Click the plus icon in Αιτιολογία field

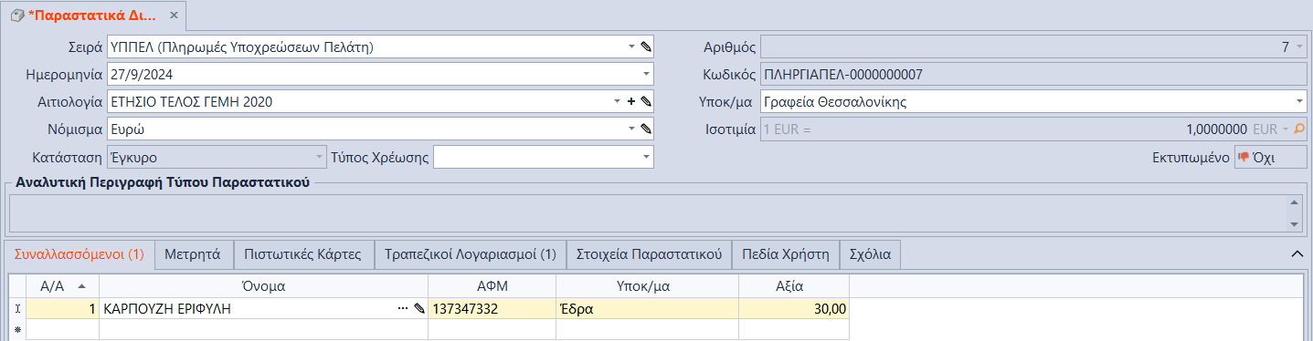coord(631,102)
